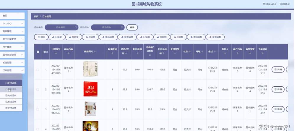Click 管理员 abo account label
Image resolution: width=295 pixels, height=131 pixels.
click(x=269, y=4)
